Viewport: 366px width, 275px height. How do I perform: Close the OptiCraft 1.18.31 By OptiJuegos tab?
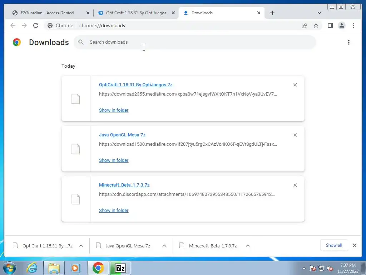173,13
